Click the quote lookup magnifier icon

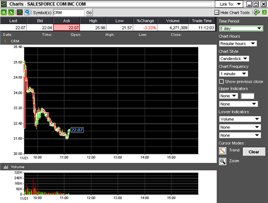coord(27,12)
